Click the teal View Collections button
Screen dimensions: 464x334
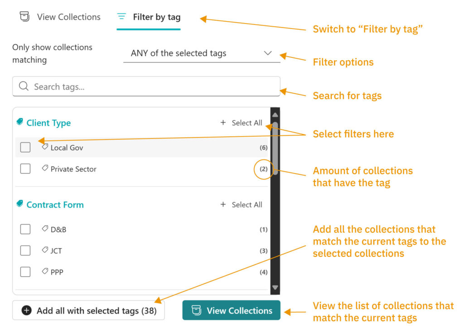click(231, 310)
